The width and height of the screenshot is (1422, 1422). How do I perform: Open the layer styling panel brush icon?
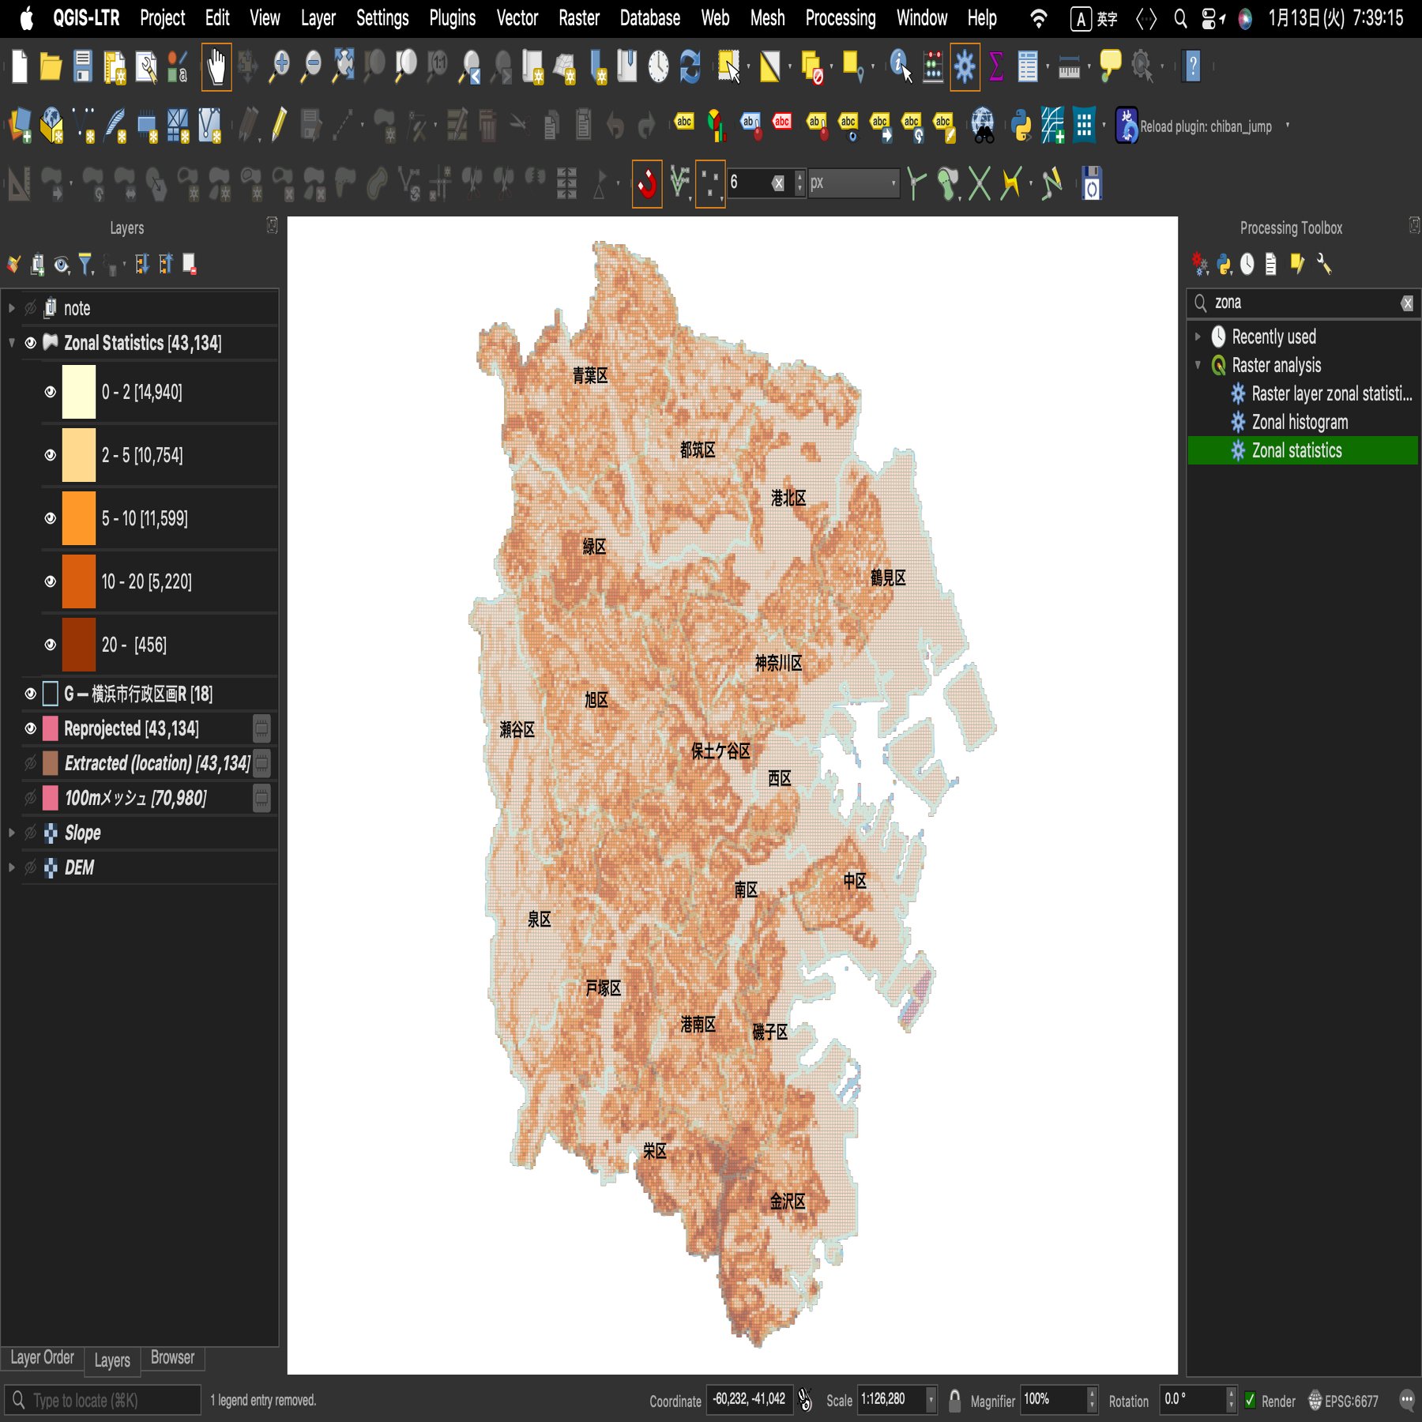[x=13, y=264]
